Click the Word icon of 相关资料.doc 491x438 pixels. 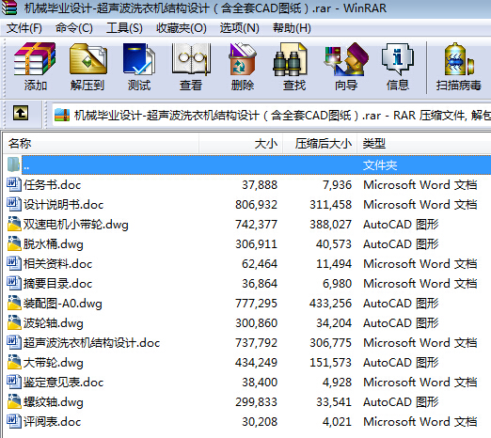[x=14, y=263]
